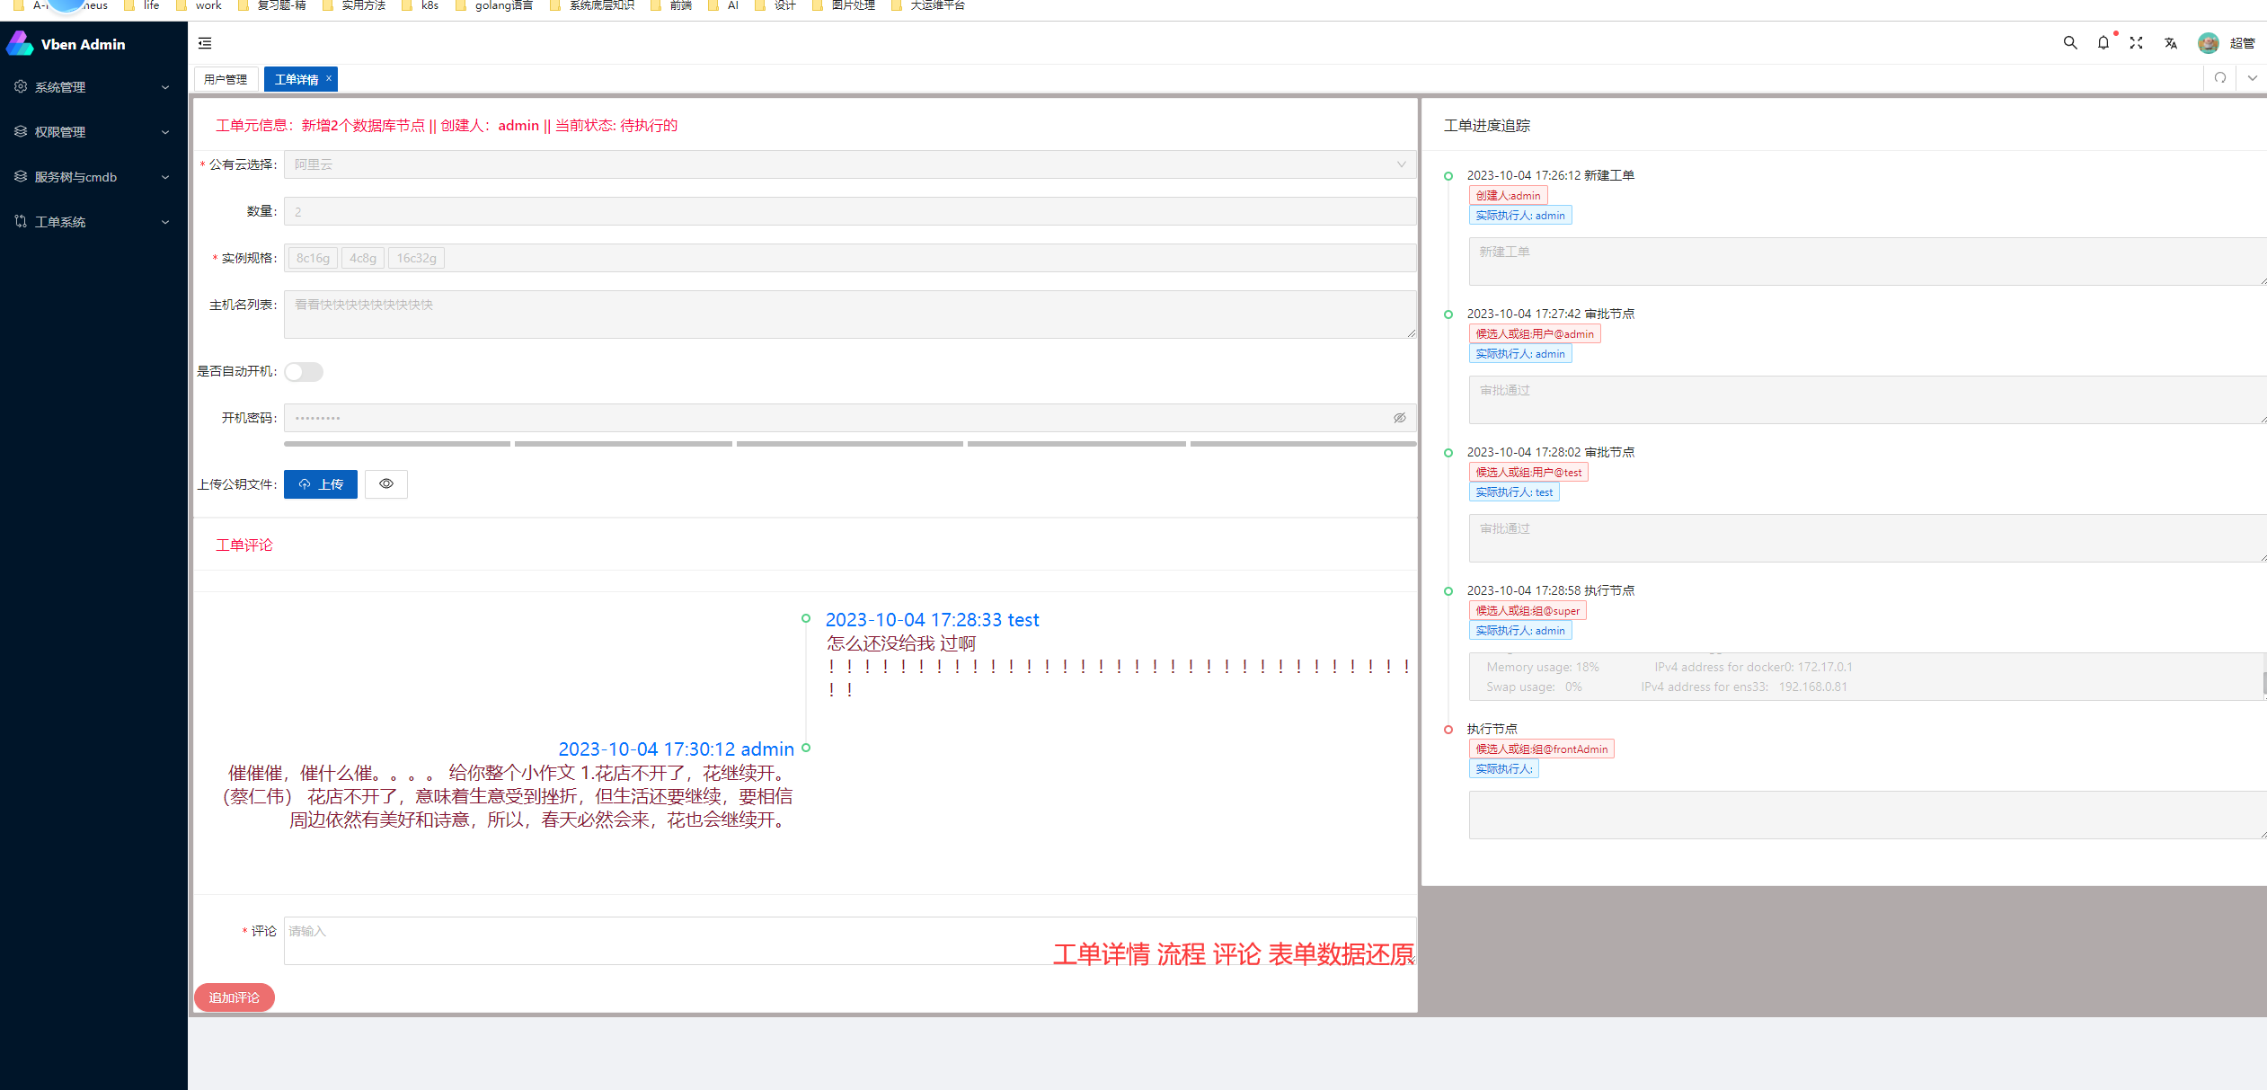Open the 公有云选择 dropdown
This screenshot has width=2267, height=1090.
[x=849, y=164]
